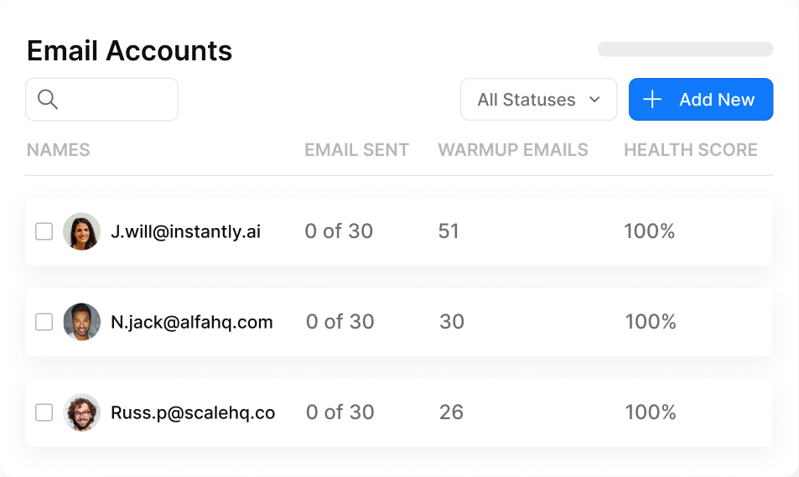Click the chevron arrow in All Statuses
Screen dimensions: 799x477
click(x=595, y=100)
